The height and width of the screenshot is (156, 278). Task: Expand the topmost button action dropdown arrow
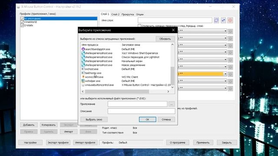pyautogui.click(x=225, y=31)
